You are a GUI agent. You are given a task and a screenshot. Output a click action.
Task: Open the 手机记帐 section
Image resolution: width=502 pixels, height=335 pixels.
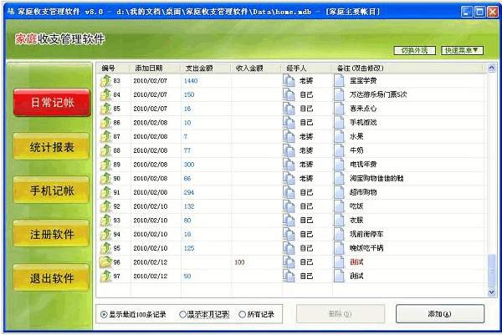click(x=52, y=190)
